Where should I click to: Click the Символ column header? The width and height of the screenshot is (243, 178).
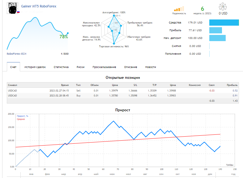click(x=13, y=85)
